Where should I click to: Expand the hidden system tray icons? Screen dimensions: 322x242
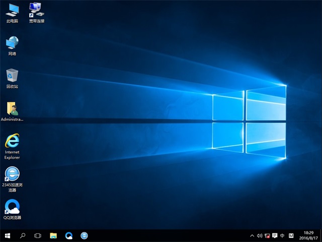[x=252, y=235]
